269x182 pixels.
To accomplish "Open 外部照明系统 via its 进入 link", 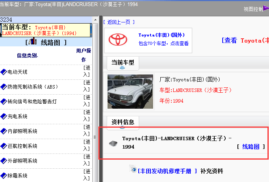I will click(87, 160).
